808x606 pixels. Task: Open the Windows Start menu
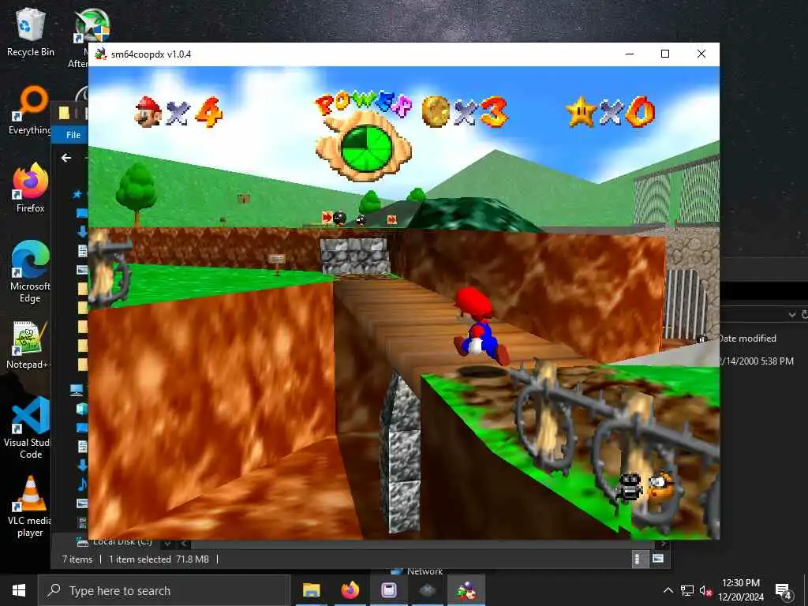pyautogui.click(x=19, y=590)
